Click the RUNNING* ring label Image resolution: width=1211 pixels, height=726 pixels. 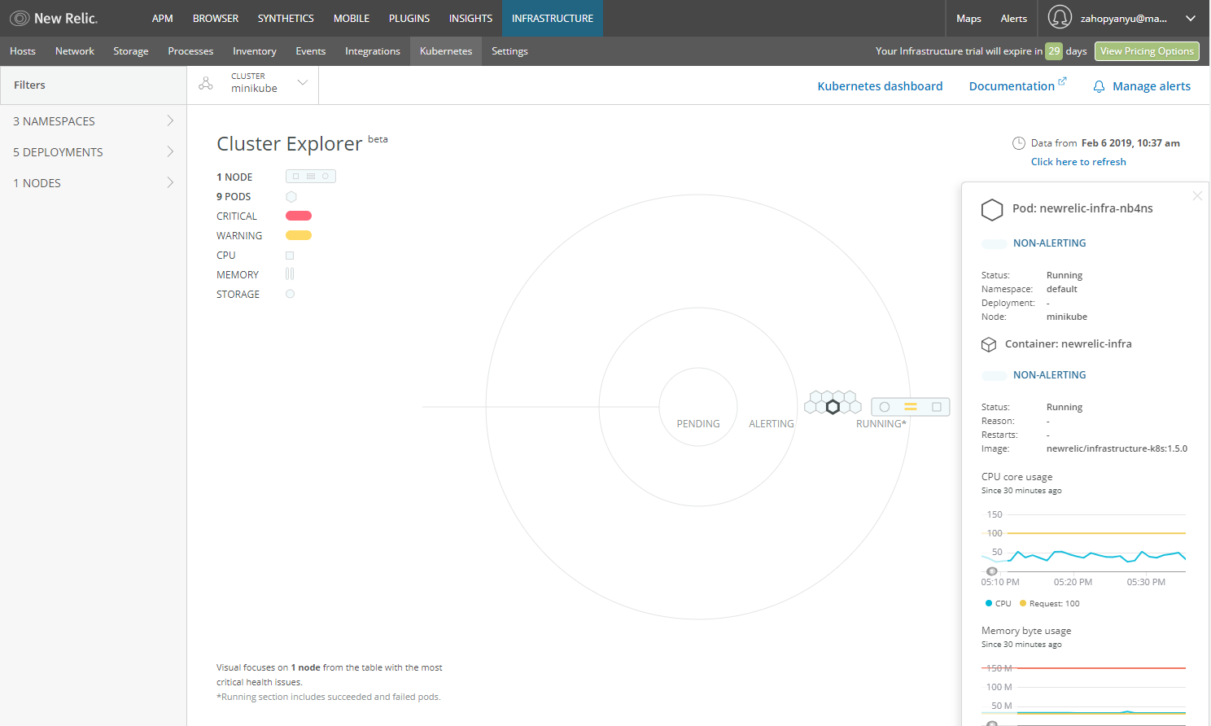tap(881, 424)
